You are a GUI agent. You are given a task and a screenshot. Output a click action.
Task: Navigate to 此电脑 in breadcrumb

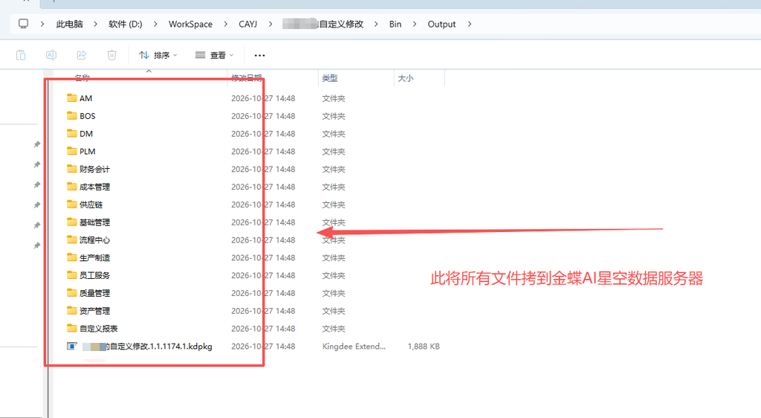[69, 25]
